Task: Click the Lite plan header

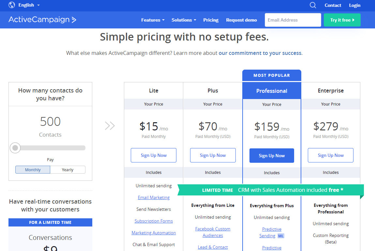Action: coord(154,91)
